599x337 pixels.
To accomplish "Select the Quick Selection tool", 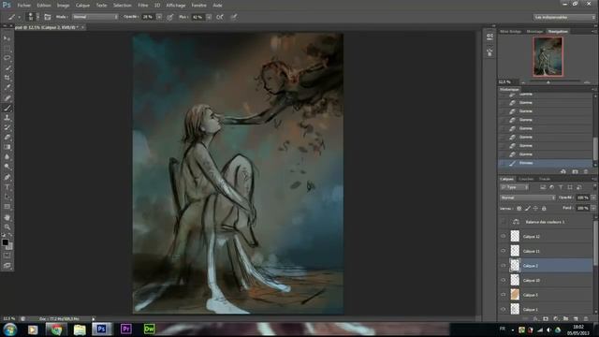I will [x=7, y=68].
